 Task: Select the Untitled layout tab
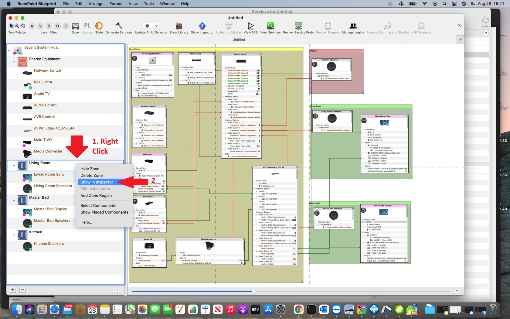pos(239,39)
